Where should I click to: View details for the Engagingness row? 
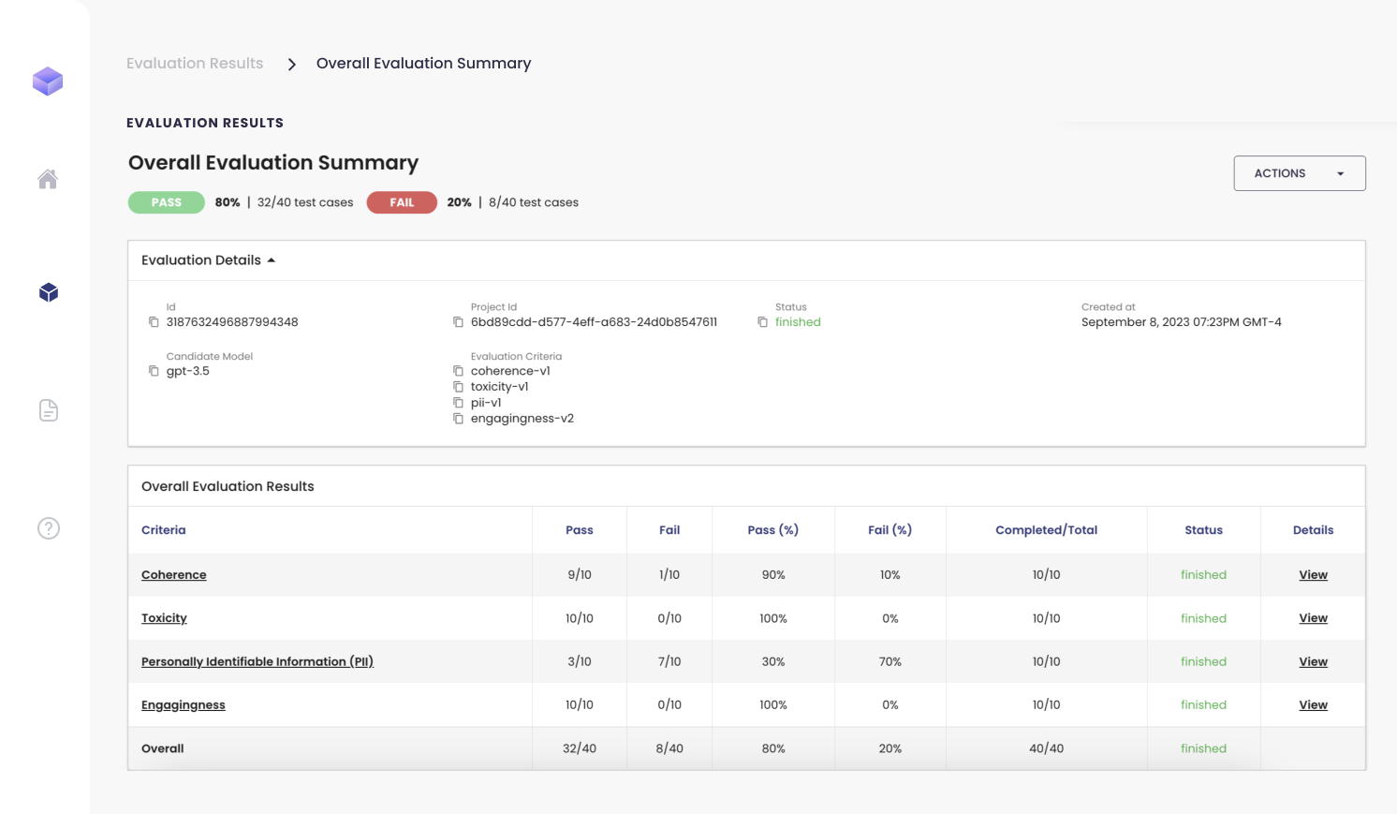(1313, 705)
